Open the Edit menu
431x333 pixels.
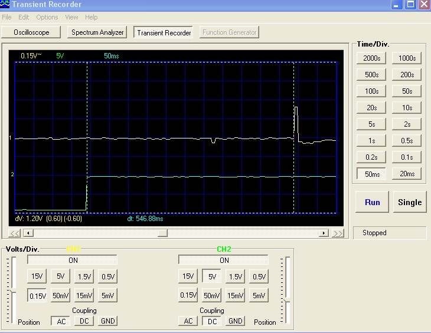[24, 17]
